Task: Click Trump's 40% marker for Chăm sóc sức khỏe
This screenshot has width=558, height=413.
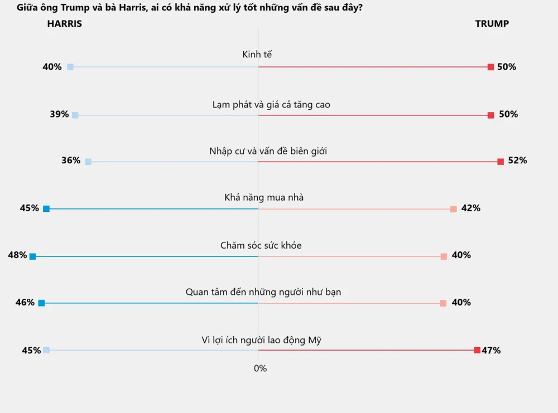Action: (x=444, y=256)
